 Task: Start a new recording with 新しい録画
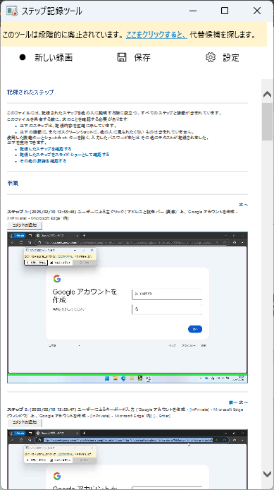(x=46, y=57)
